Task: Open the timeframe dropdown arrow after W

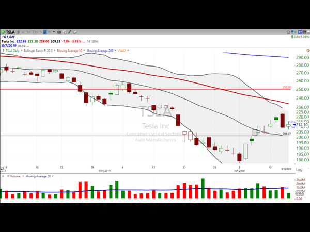Action: (54, 32)
